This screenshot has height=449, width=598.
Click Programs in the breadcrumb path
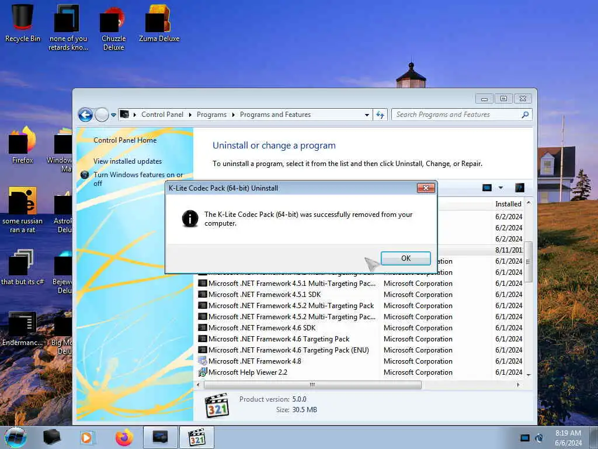tap(211, 115)
